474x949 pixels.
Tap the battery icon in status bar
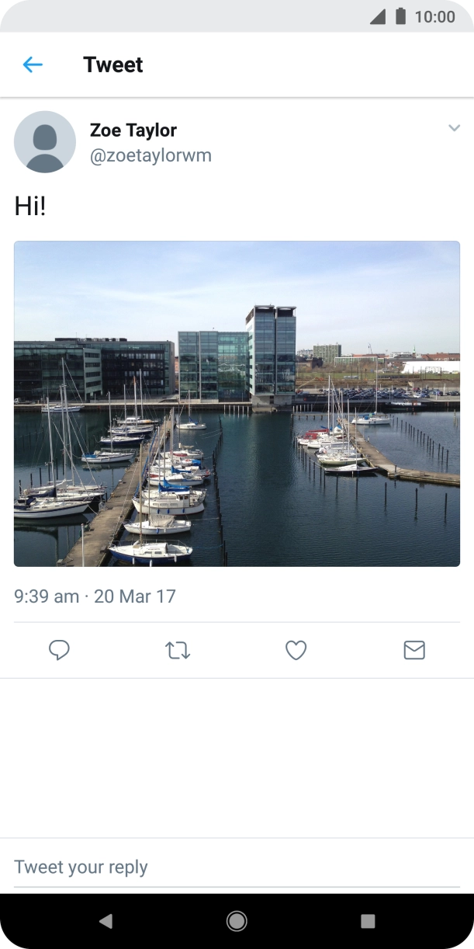[x=400, y=16]
